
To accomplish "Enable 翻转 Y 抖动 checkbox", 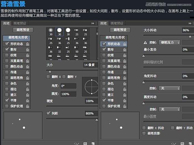I will 173,128.
